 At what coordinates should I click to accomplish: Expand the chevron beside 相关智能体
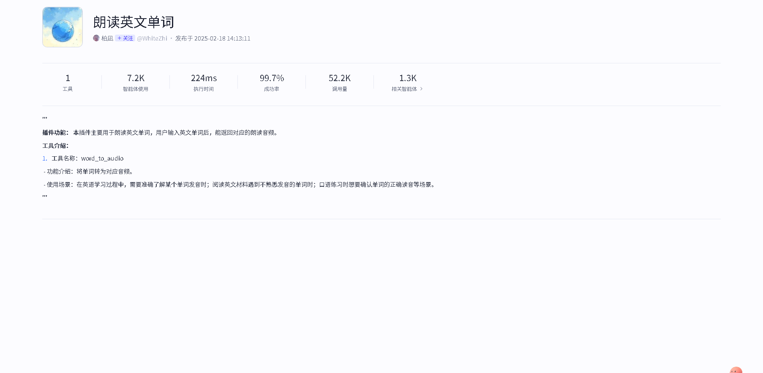click(421, 89)
